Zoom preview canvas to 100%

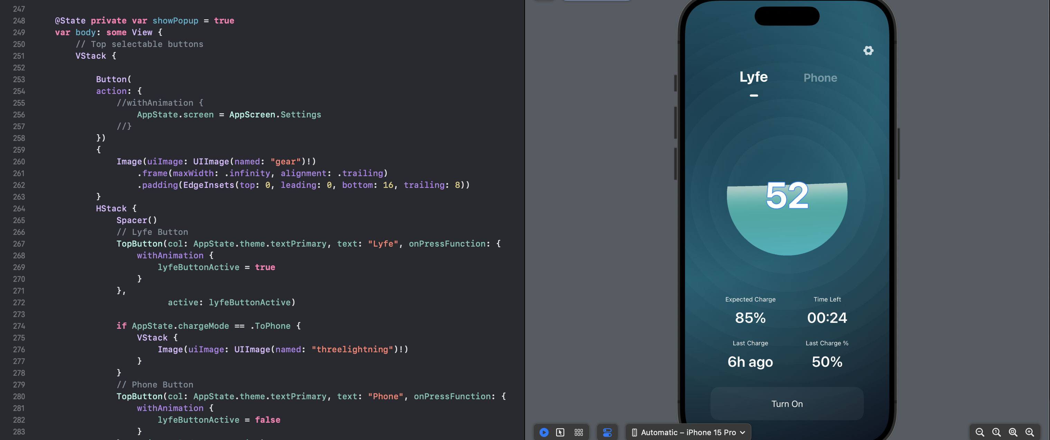coord(996,432)
